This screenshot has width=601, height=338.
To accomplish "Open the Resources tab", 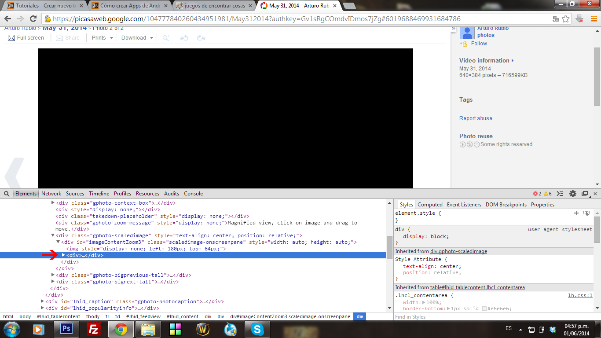I will click(147, 194).
